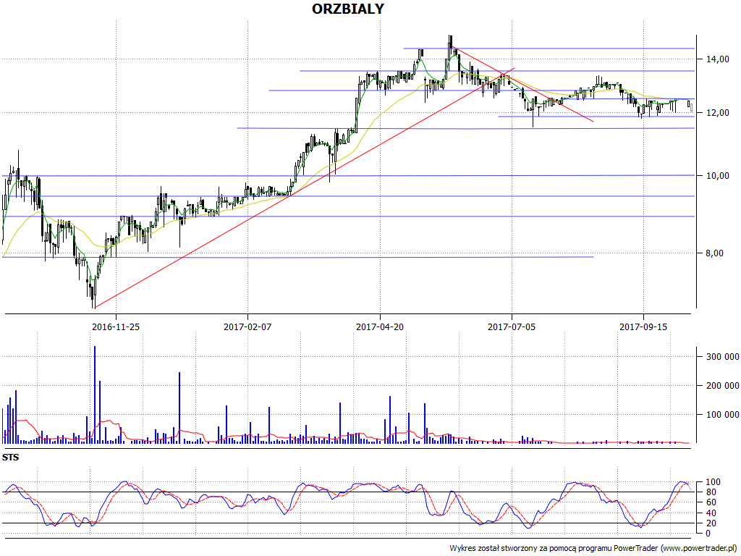
Task: Click the ORZBIALY chart title
Action: tap(348, 9)
